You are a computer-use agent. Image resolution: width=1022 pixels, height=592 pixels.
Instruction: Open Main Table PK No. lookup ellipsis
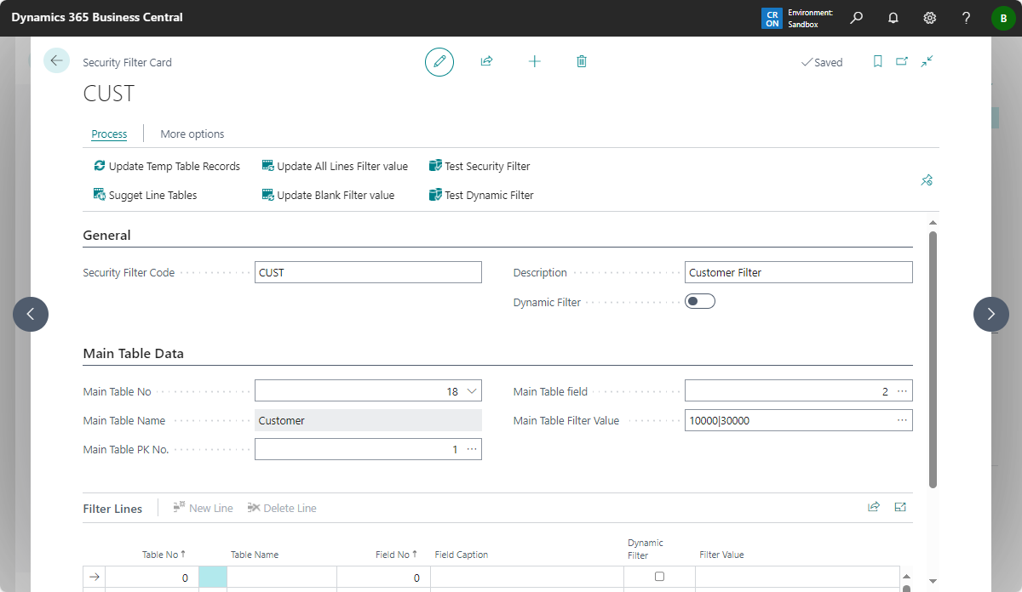[x=471, y=449]
